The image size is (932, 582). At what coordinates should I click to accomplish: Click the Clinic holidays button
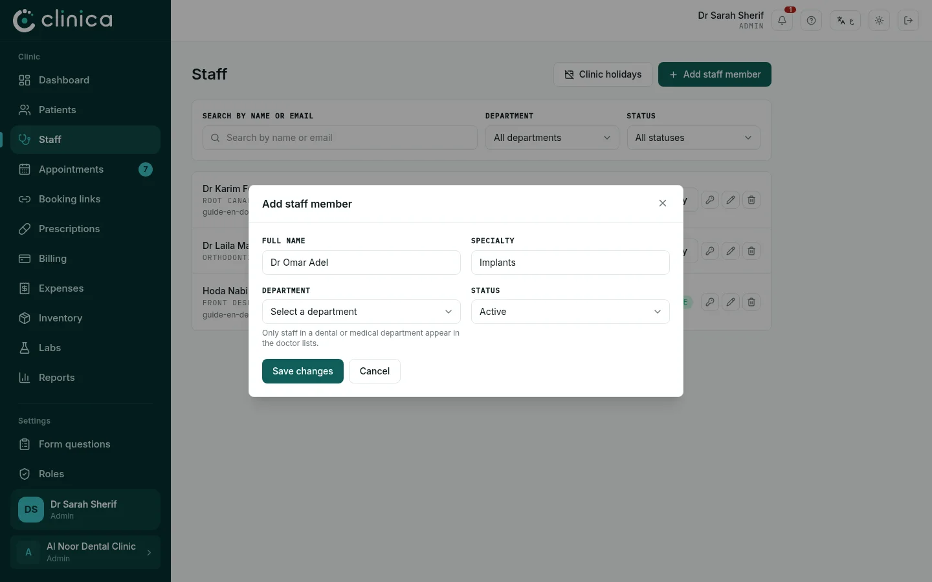pos(603,74)
